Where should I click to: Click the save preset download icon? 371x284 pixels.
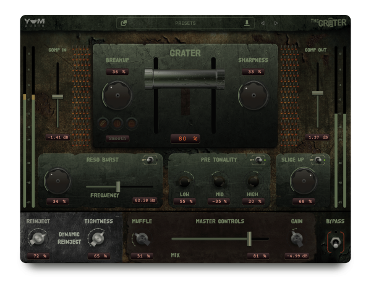tap(247, 23)
